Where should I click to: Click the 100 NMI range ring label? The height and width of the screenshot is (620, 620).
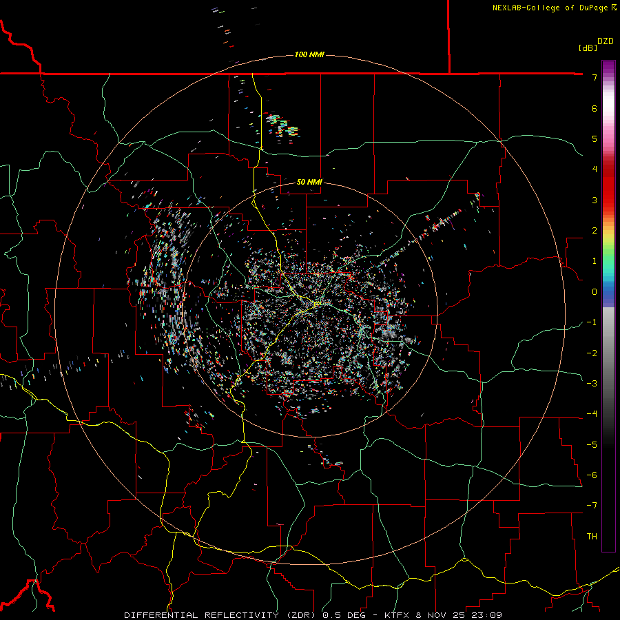point(309,54)
